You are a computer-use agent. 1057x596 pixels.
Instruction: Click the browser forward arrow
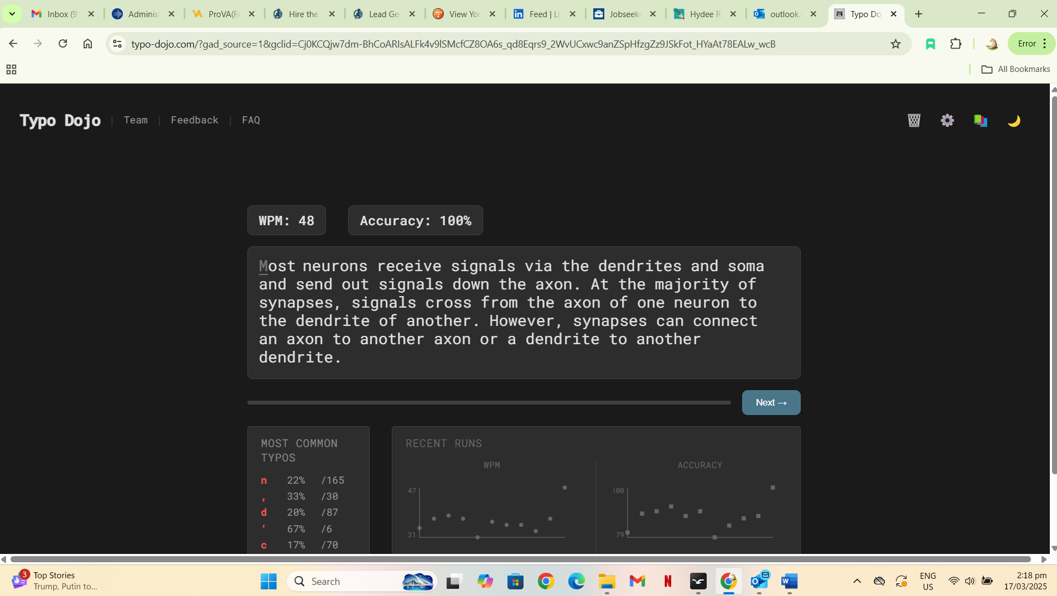coord(38,44)
